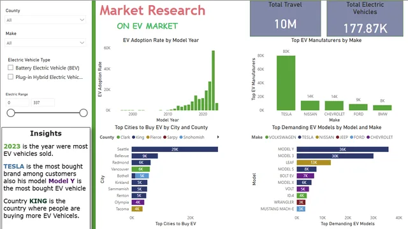Click the LEAF 13K bar
This screenshot has height=229, width=408.
click(x=314, y=163)
